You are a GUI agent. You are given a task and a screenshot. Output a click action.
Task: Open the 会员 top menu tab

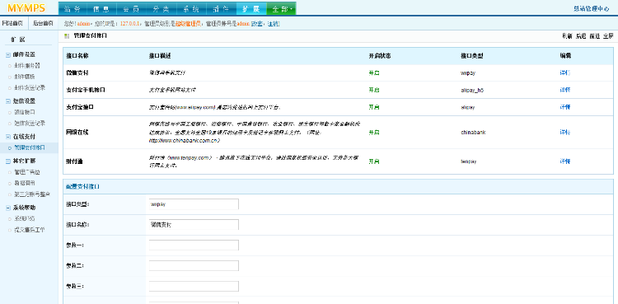tap(133, 9)
